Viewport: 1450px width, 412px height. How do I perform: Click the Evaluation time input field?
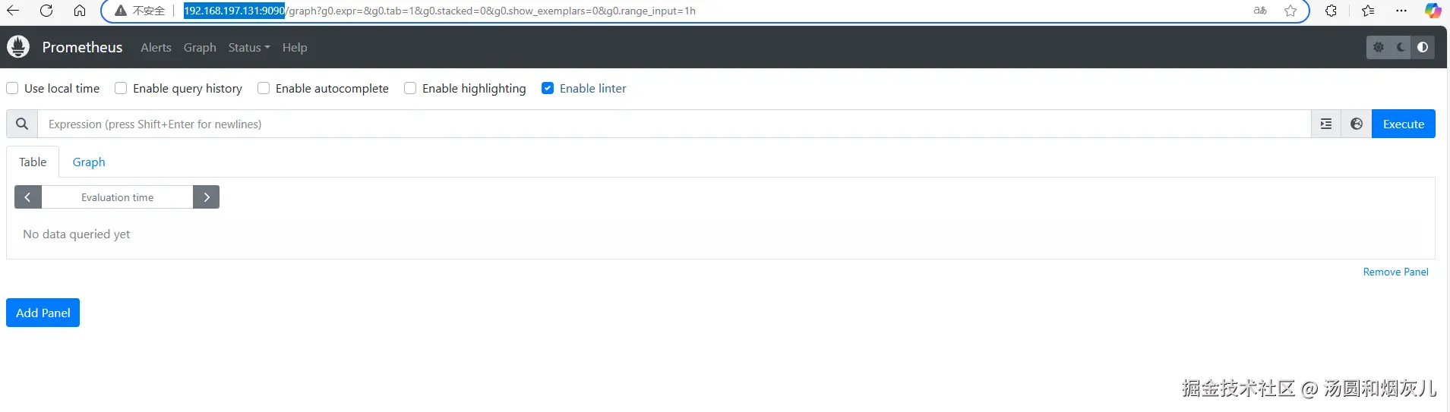(118, 197)
